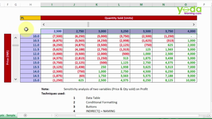Viewport: 212px width, 119px height.
Task: Select the 3,250 quantity header cell
Action: click(119, 31)
